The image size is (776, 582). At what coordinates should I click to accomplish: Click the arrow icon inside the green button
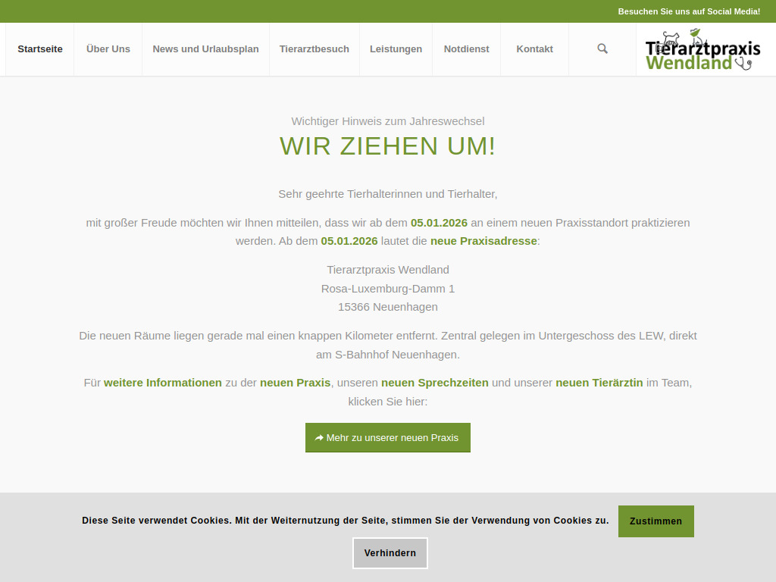point(319,437)
